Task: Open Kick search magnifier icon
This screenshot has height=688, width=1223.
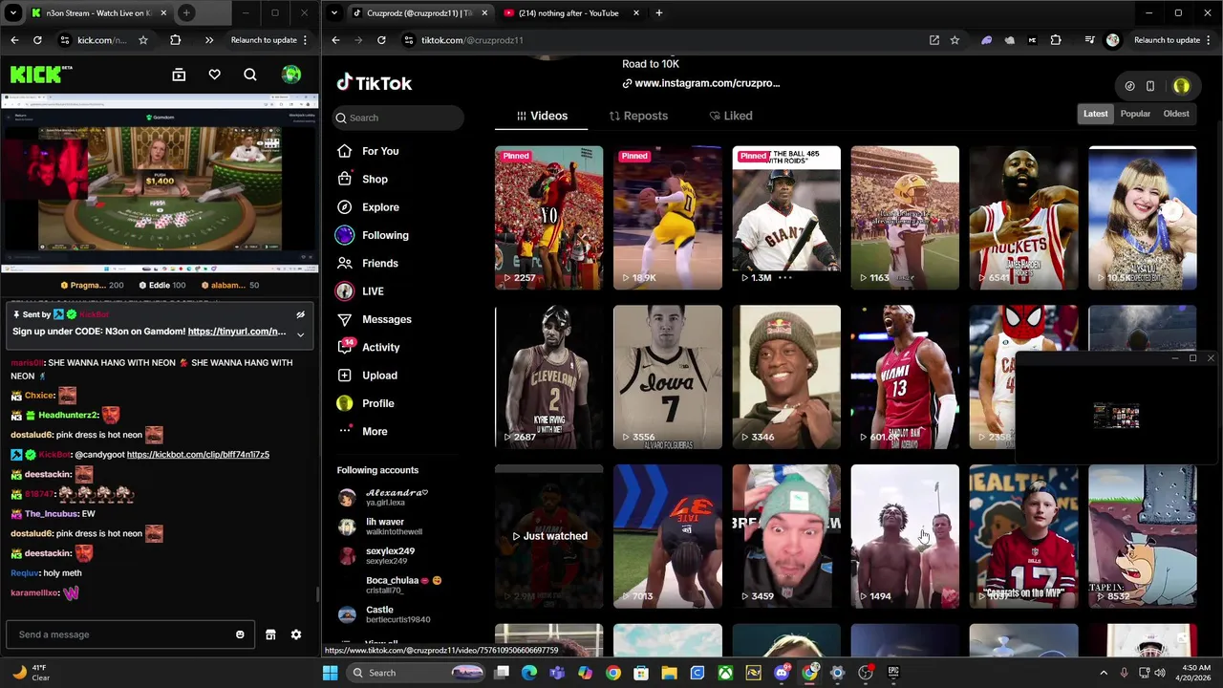Action: 250,75
